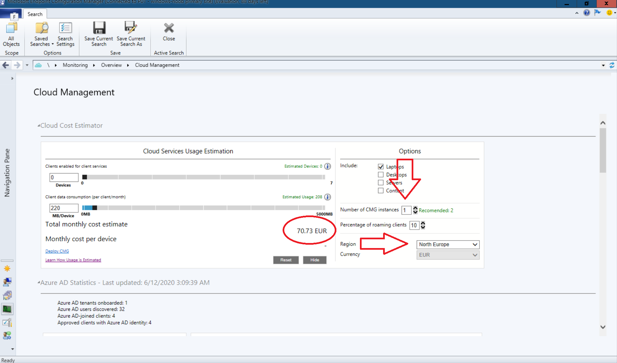Screen dimensions: 617x363
Task: Open Search Settings in the ribbon
Action: coord(65,34)
